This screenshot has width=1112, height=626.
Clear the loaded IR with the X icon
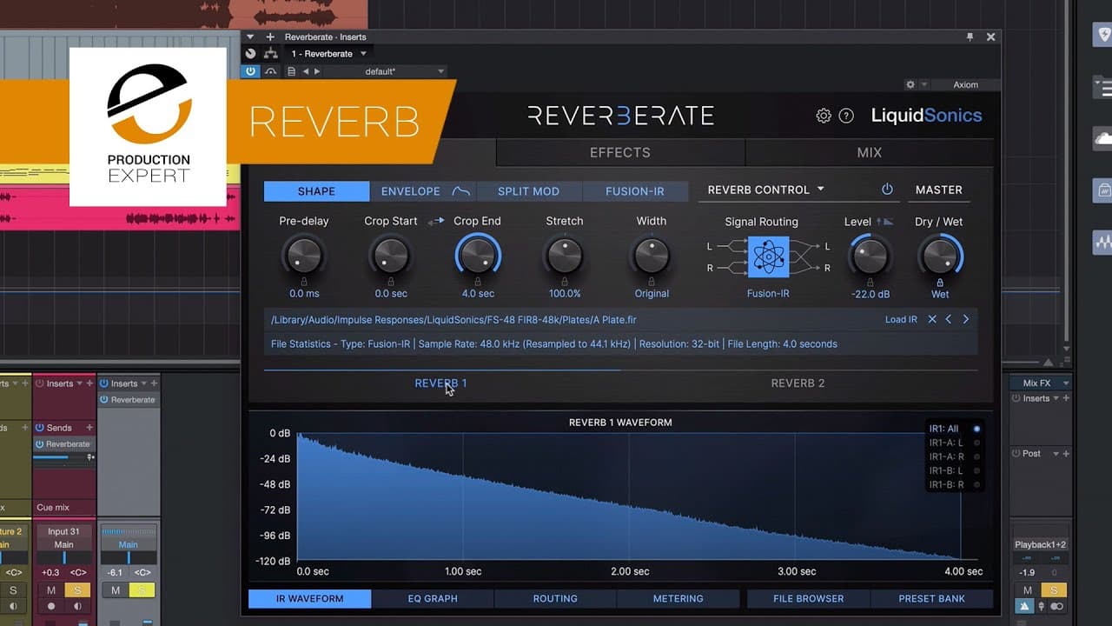[932, 319]
